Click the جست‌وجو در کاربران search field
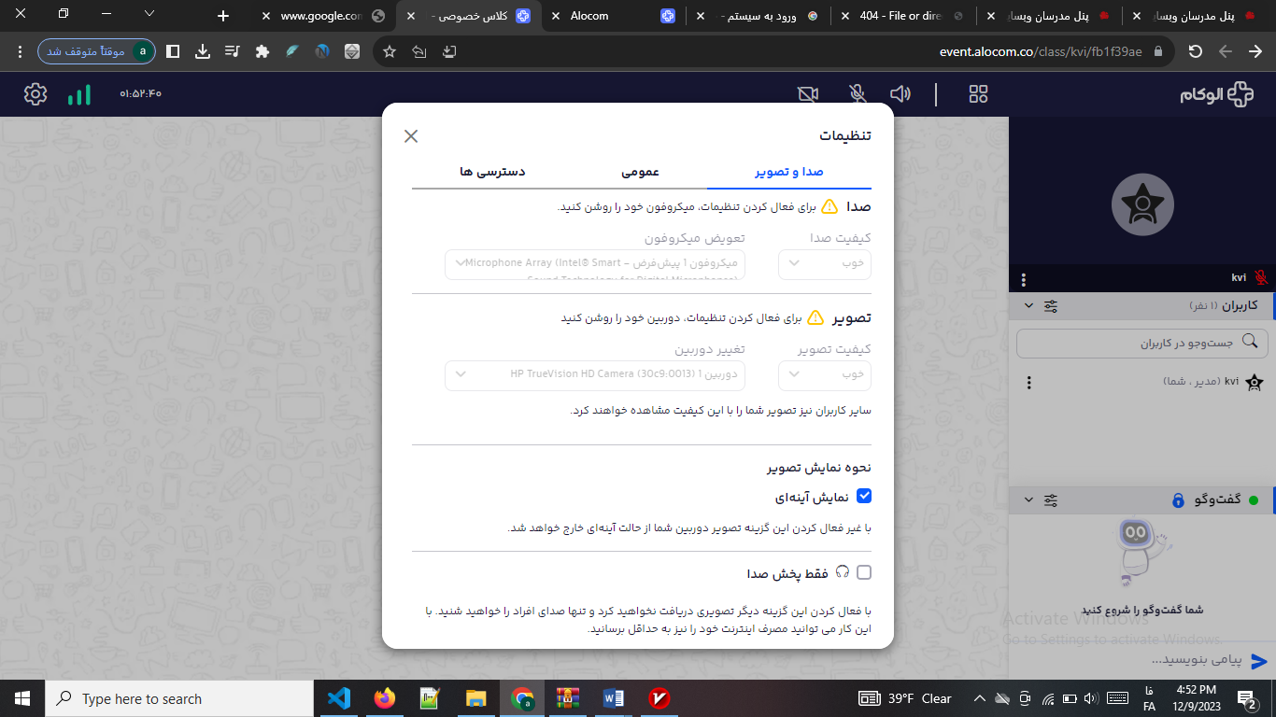Image resolution: width=1276 pixels, height=717 pixels. 1142,343
